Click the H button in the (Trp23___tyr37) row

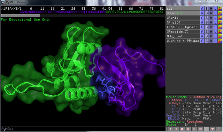[x=211, y=27]
